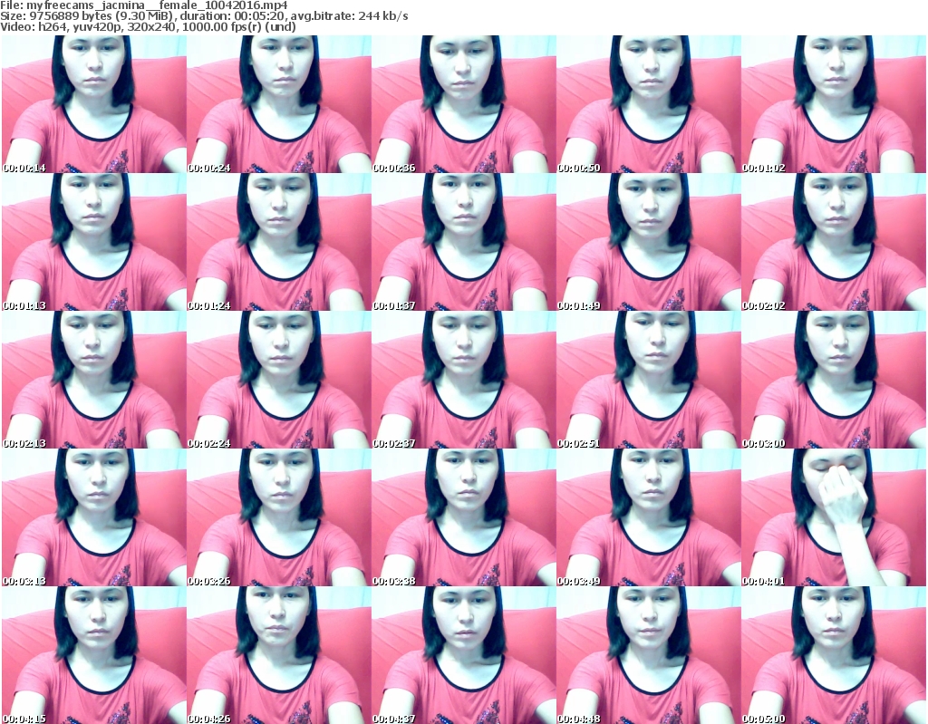The height and width of the screenshot is (724, 928).
Task: Open the thumbnail marked 00:01:02
Action: pos(833,104)
